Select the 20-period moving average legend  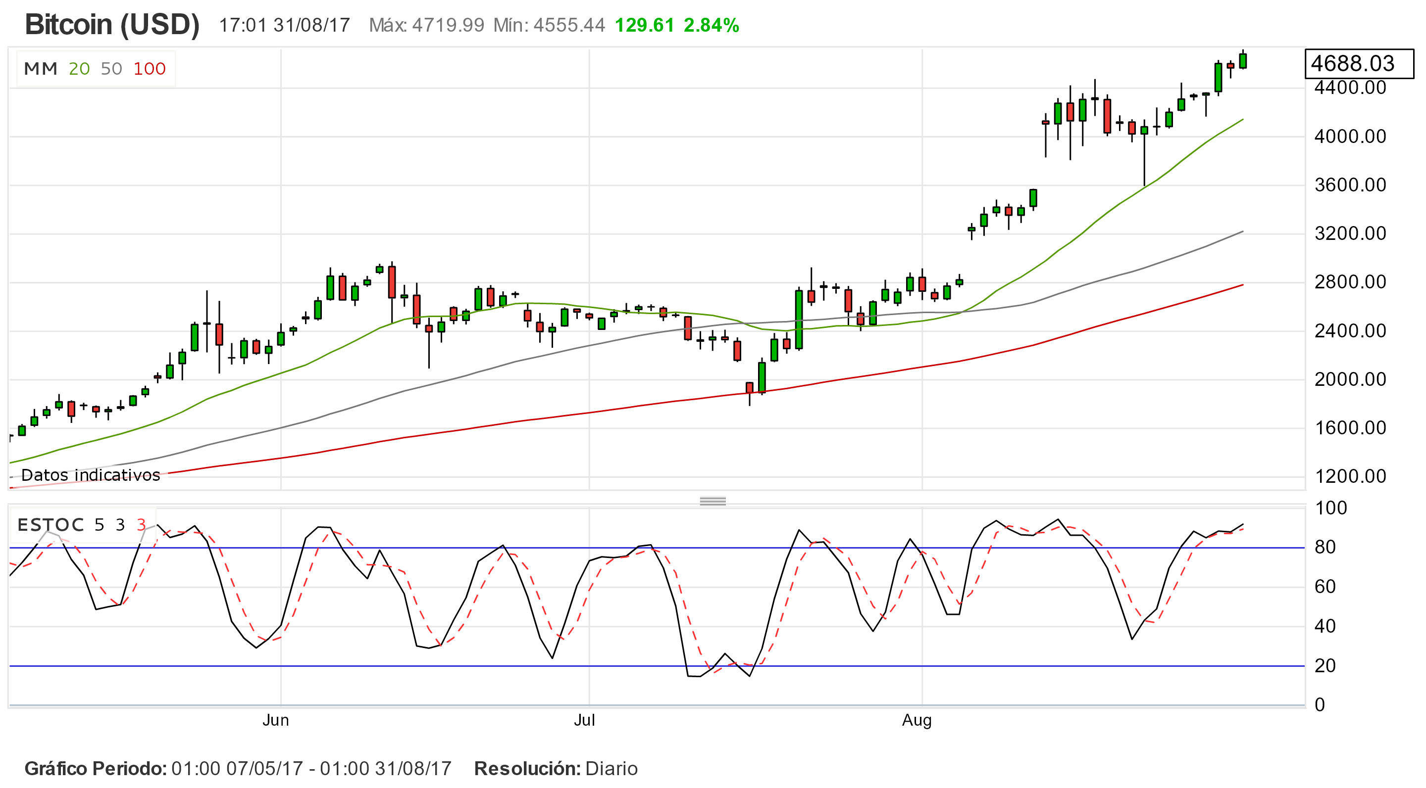[79, 69]
